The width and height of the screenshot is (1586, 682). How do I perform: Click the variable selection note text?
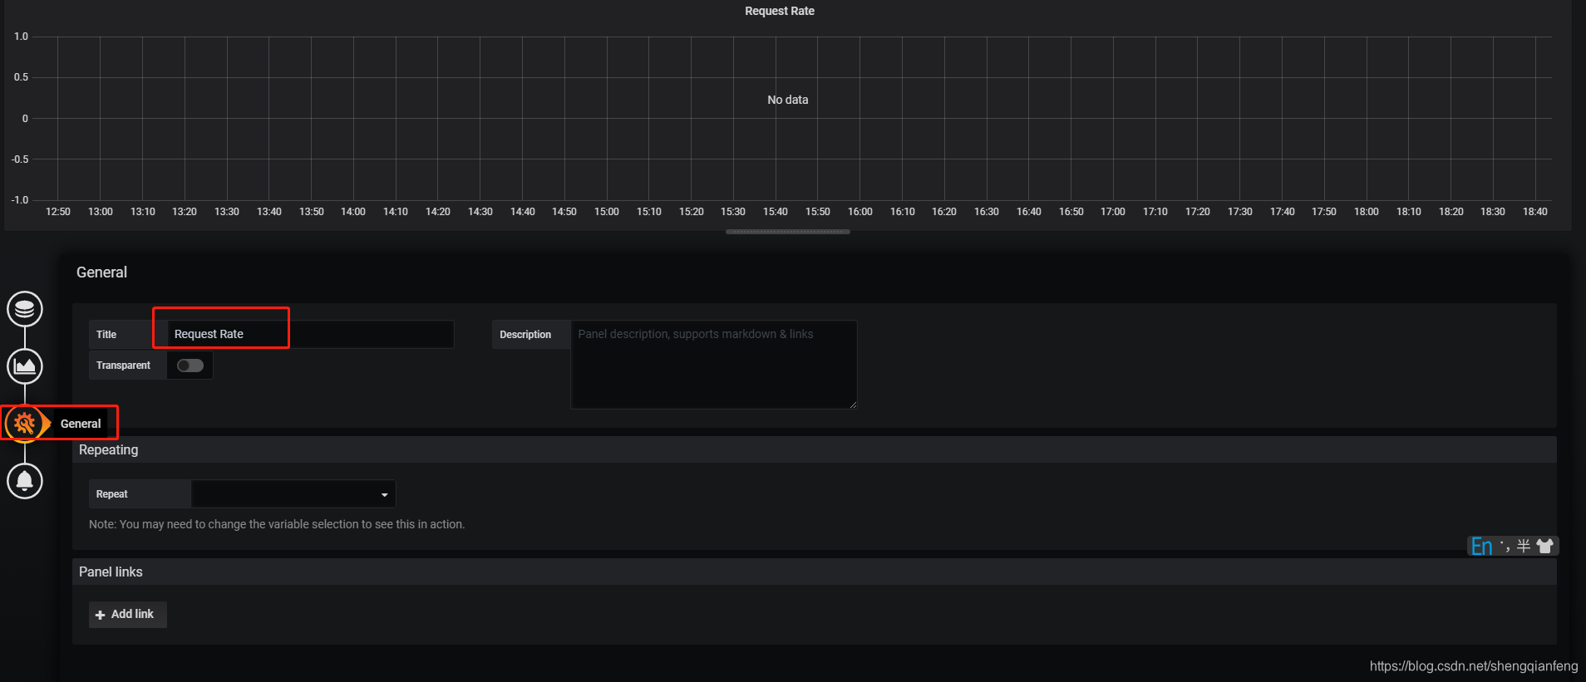277,524
